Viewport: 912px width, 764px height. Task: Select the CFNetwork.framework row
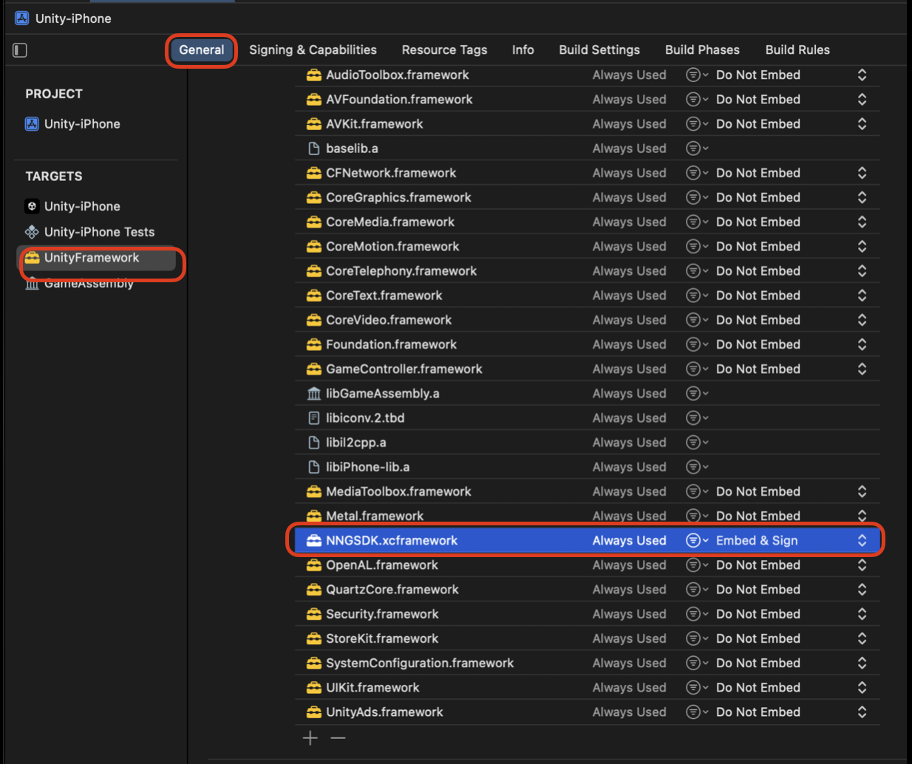click(x=587, y=173)
